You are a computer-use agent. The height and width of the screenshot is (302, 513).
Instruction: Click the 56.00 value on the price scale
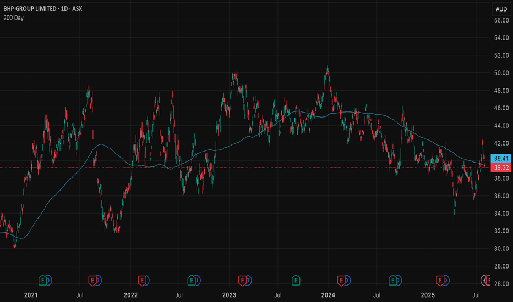501,20
